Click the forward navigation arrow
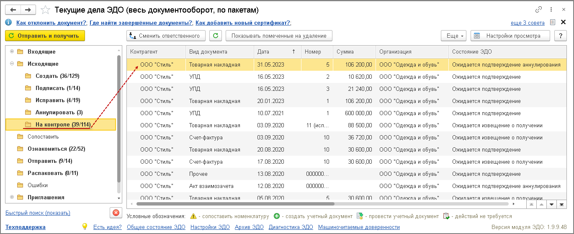The width and height of the screenshot is (574, 234). [x=28, y=9]
